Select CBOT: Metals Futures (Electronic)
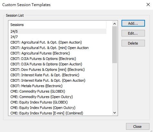Screen dimensions: 153x132 [36, 86]
